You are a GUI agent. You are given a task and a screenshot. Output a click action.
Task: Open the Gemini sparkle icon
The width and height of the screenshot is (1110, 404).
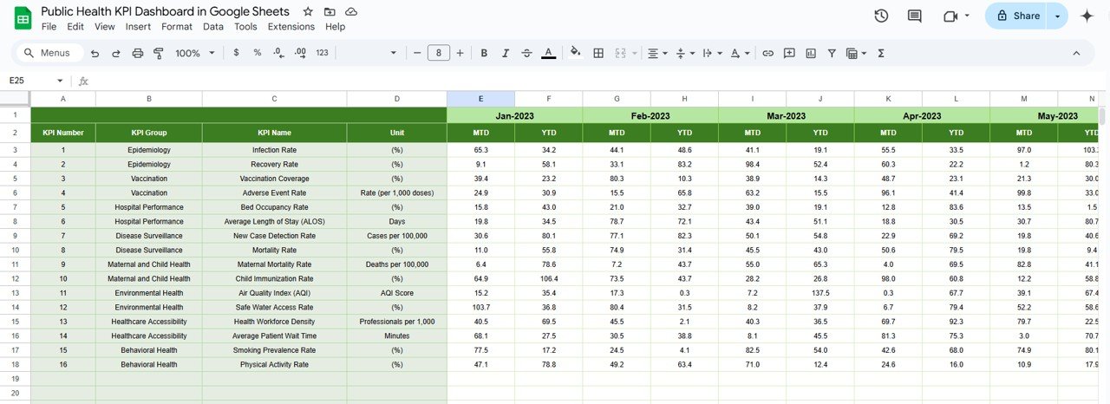point(1087,16)
